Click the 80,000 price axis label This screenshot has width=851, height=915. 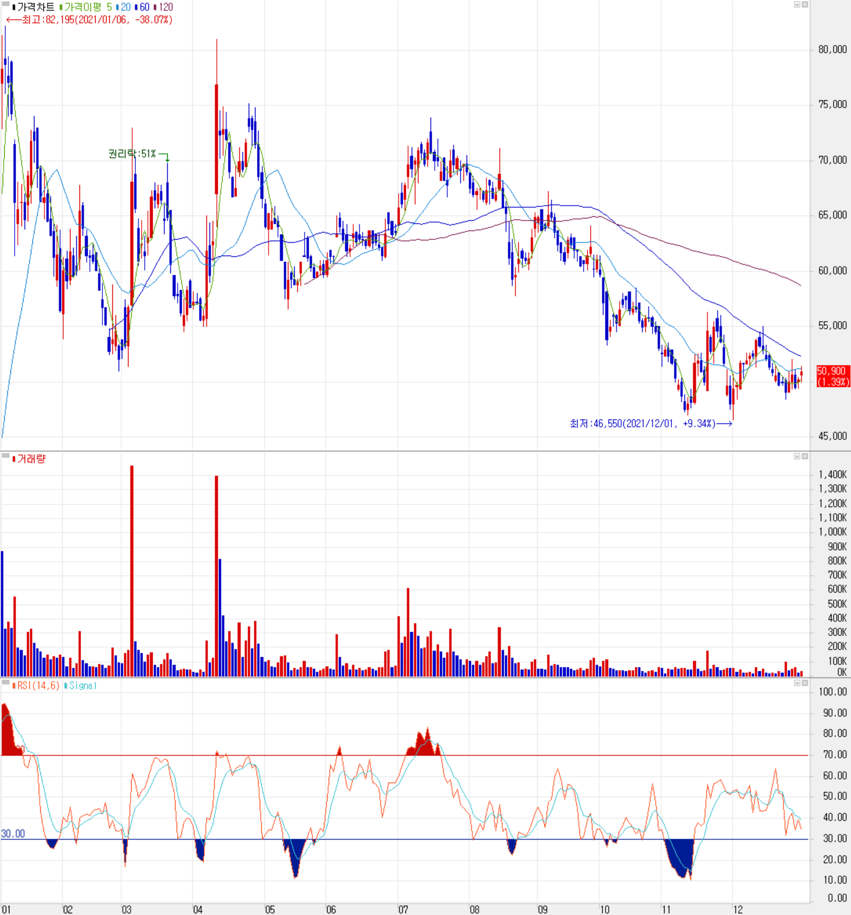coord(832,50)
